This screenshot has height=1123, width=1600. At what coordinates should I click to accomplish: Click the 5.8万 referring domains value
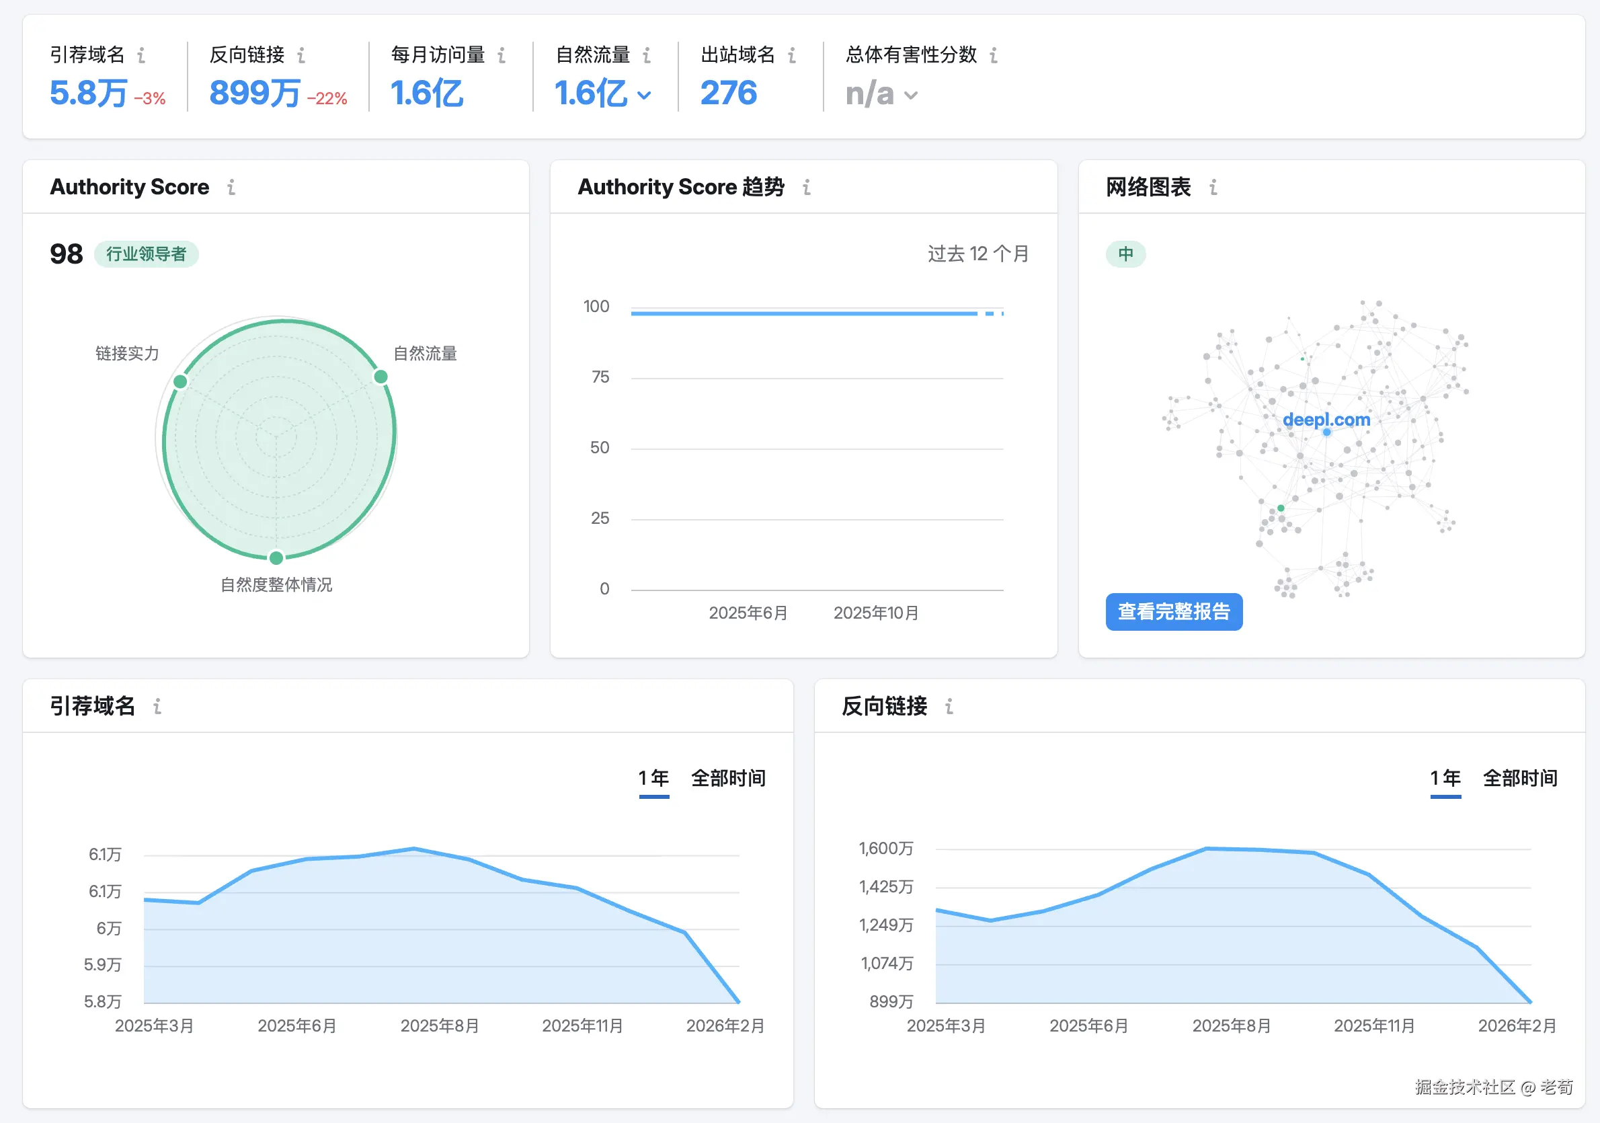tap(89, 93)
